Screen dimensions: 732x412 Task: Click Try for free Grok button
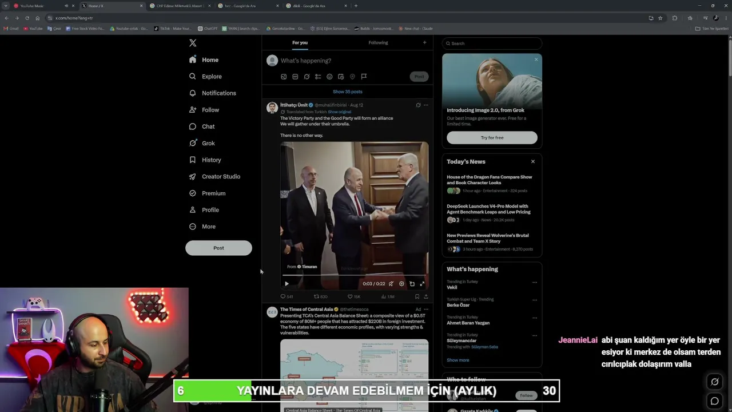pos(492,138)
